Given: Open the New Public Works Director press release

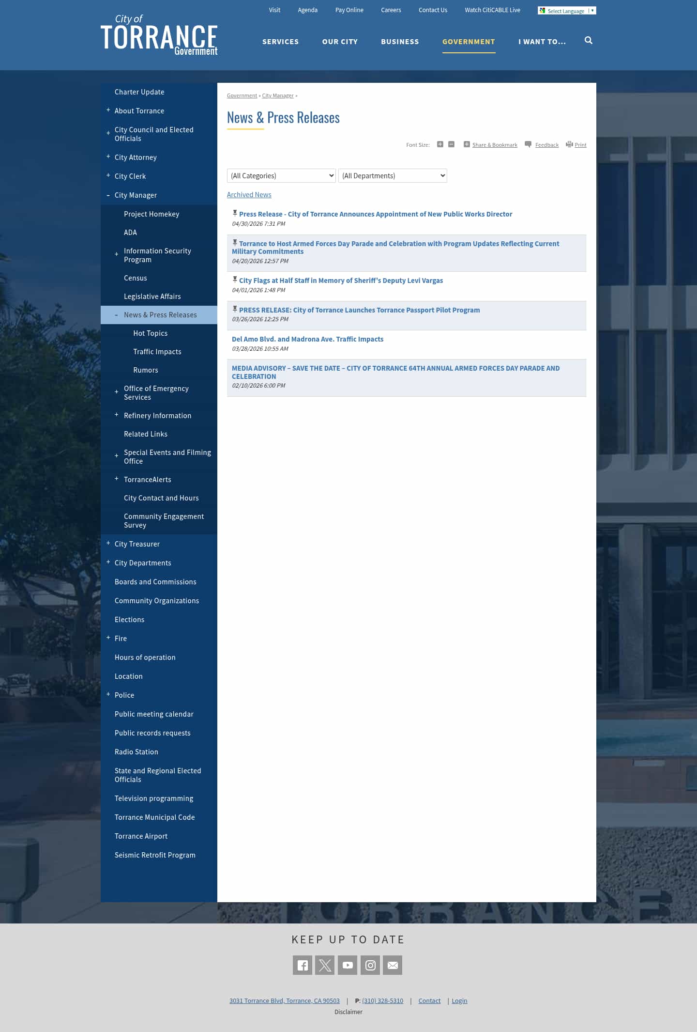Looking at the screenshot, I should click(376, 214).
